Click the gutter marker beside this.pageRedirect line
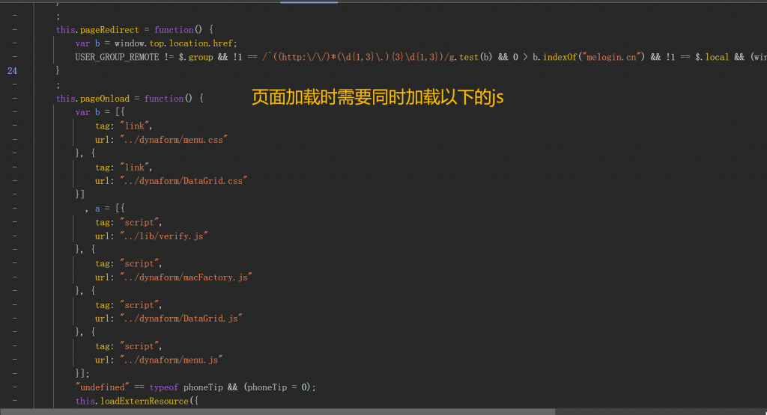The width and height of the screenshot is (767, 415). tap(15, 30)
